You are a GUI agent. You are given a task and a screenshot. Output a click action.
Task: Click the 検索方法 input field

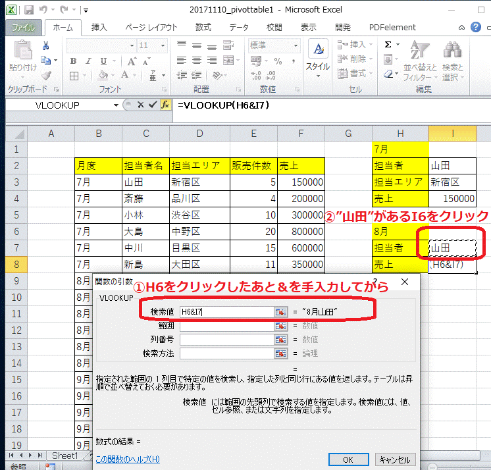point(226,353)
